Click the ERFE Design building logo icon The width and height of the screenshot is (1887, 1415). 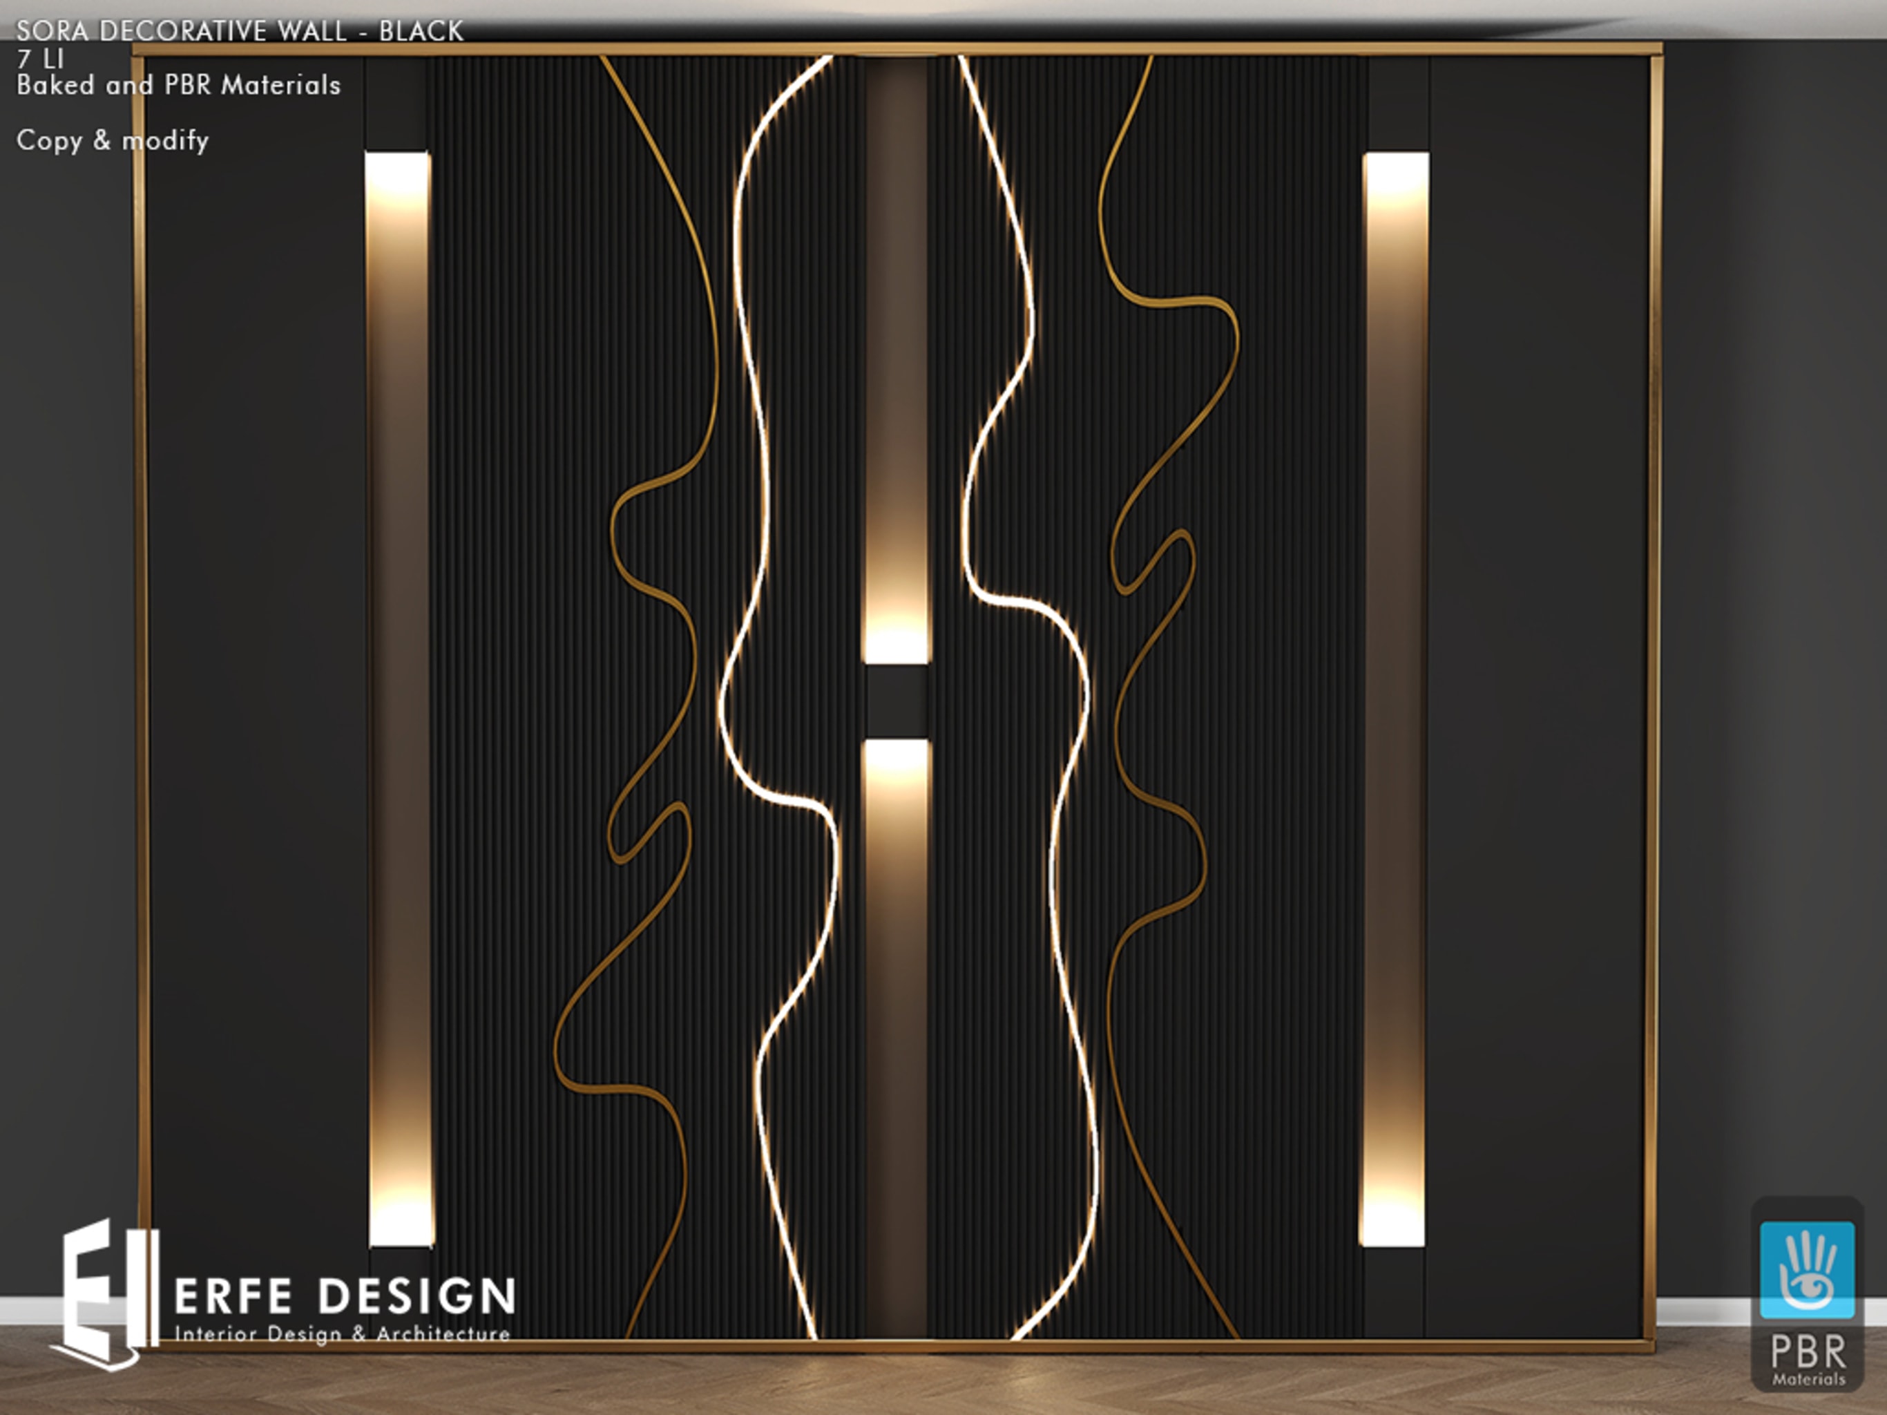(x=106, y=1295)
